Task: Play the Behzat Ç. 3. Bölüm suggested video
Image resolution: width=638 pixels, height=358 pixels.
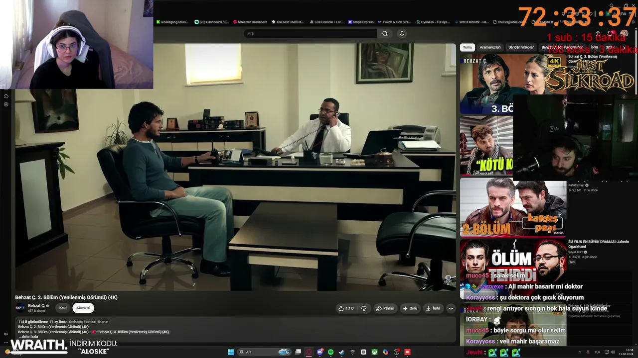Action: pos(513,84)
